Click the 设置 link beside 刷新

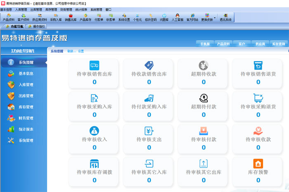(x=81, y=51)
